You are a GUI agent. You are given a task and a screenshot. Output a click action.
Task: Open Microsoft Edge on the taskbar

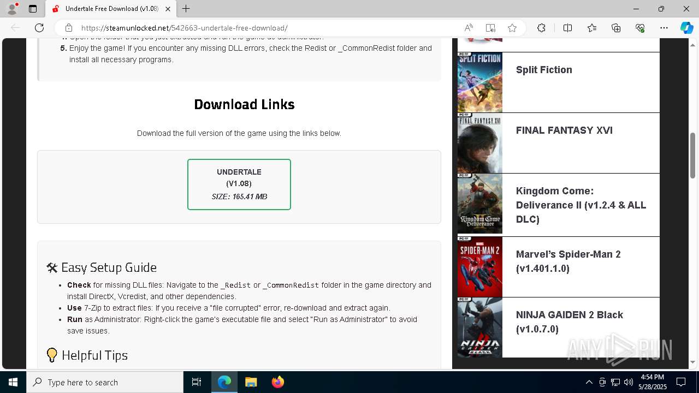[224, 382]
